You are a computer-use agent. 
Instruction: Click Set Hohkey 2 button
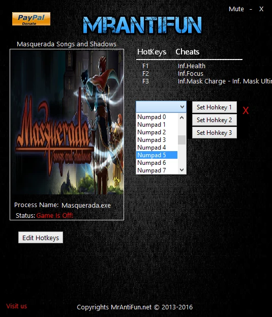pos(214,120)
